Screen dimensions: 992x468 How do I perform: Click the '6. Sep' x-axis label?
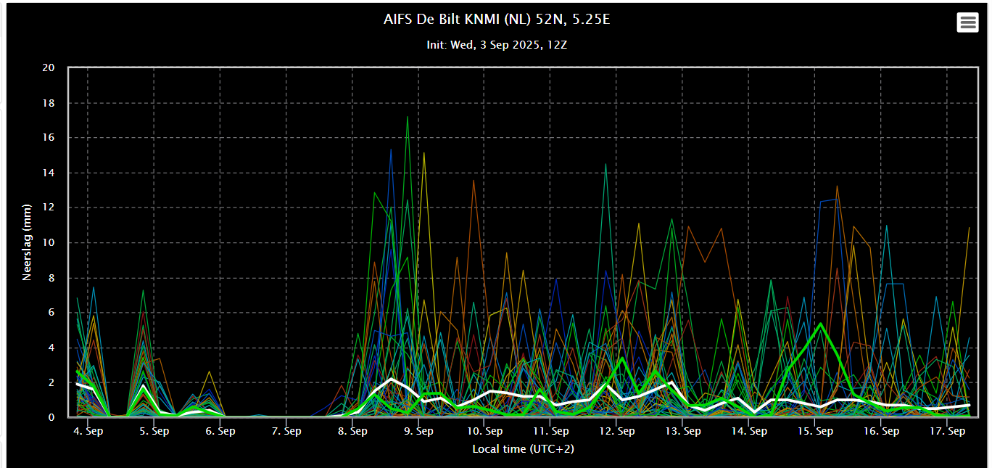[220, 431]
